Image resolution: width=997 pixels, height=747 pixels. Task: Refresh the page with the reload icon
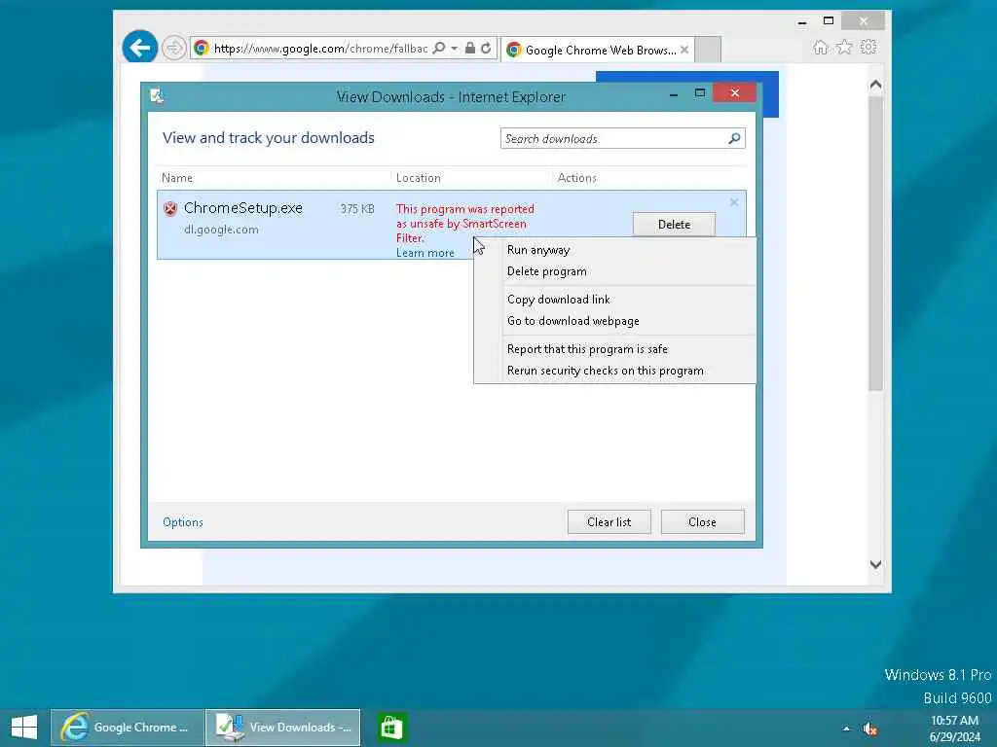(x=486, y=49)
